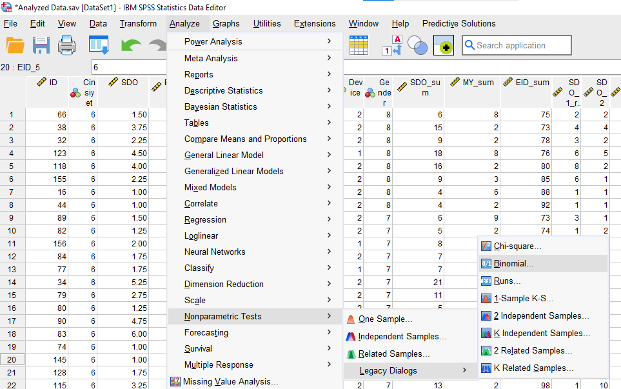Screen dimensions: 621x389
Task: Select the ID column header
Action: pos(47,92)
